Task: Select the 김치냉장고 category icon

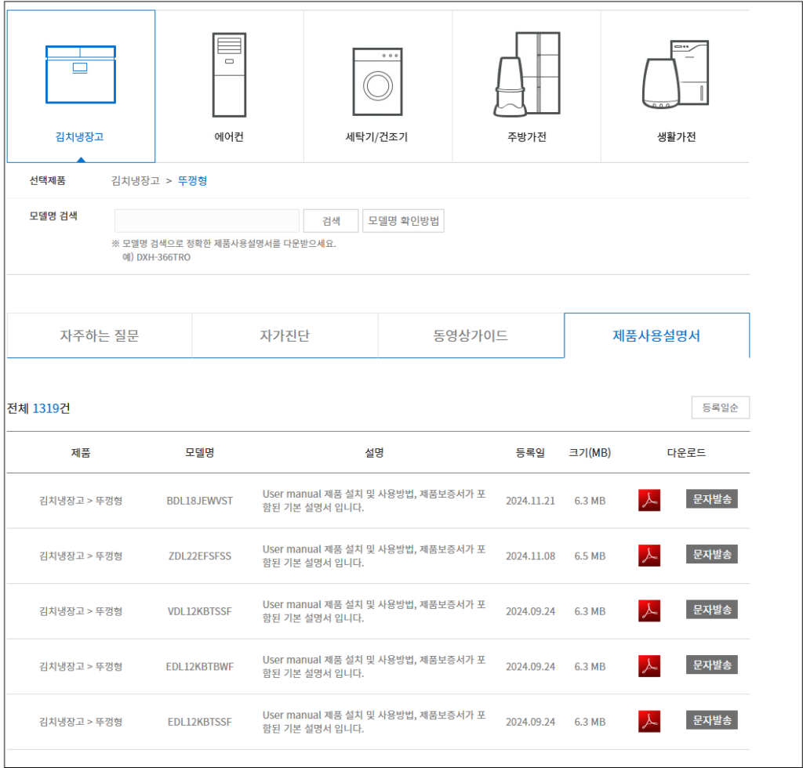Action: click(81, 74)
